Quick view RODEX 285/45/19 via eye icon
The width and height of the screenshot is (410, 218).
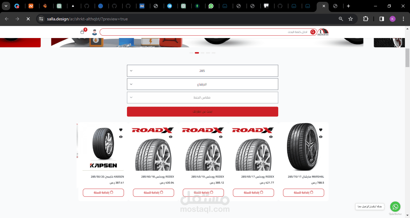pos(221,137)
